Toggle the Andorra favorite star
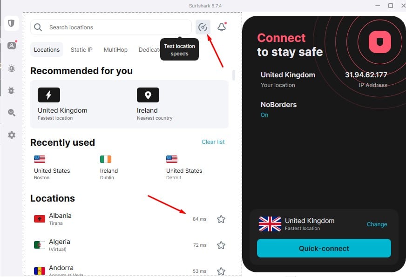Image resolution: width=406 pixels, height=277 pixels. click(221, 271)
